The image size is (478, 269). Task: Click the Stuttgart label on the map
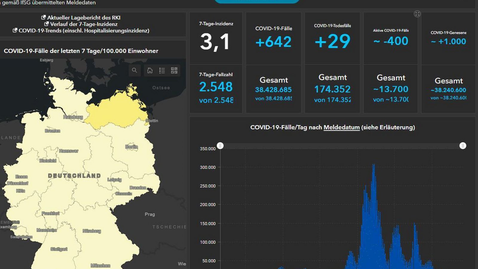(x=59, y=249)
